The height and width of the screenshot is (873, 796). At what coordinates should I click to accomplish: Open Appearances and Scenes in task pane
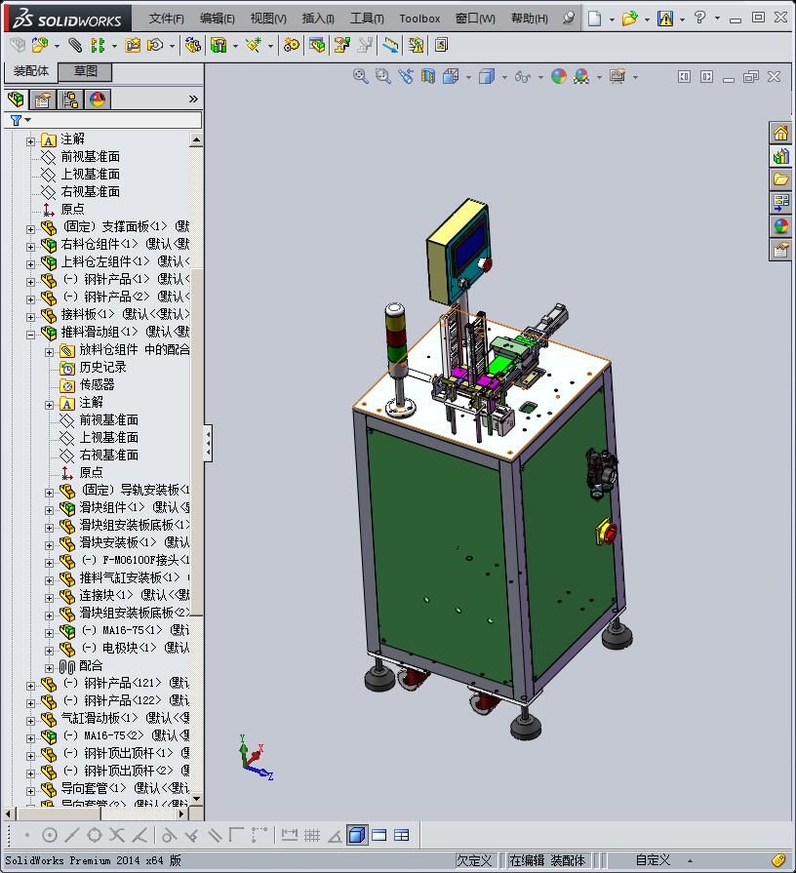(x=780, y=225)
